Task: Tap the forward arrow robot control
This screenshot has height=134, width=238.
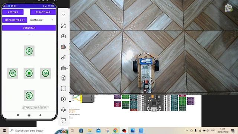Action: (29, 51)
